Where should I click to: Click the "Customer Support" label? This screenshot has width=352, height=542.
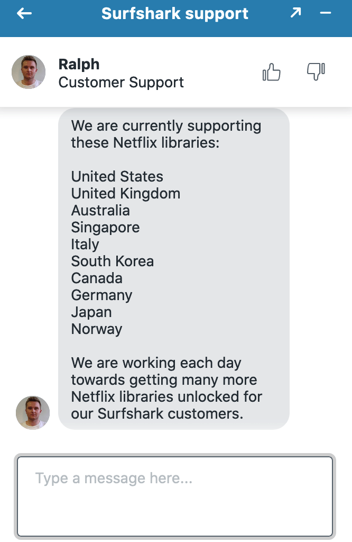[x=121, y=83]
